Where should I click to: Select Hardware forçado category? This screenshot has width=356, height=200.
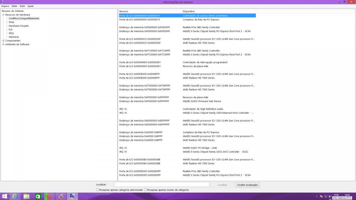pos(19,26)
